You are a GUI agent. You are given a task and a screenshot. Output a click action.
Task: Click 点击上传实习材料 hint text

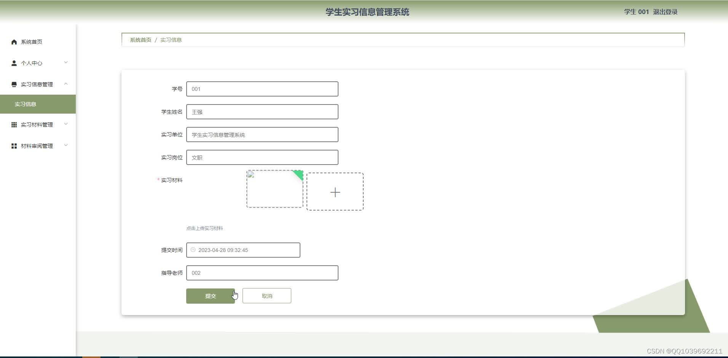(204, 228)
